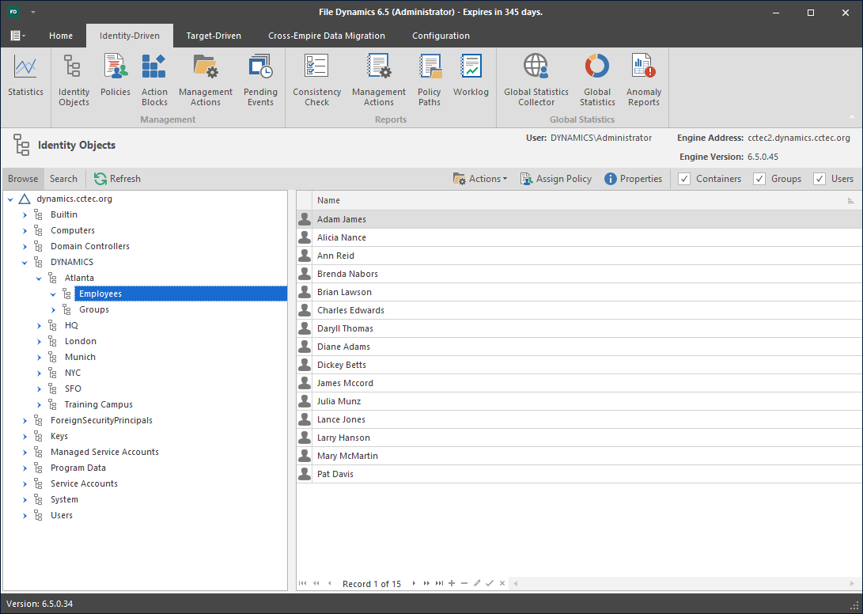The image size is (863, 614).
Task: Disable the Users checkbox filter
Action: coord(819,179)
